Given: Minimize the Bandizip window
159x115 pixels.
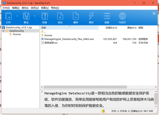Looking at the screenshot, I should [135, 3].
